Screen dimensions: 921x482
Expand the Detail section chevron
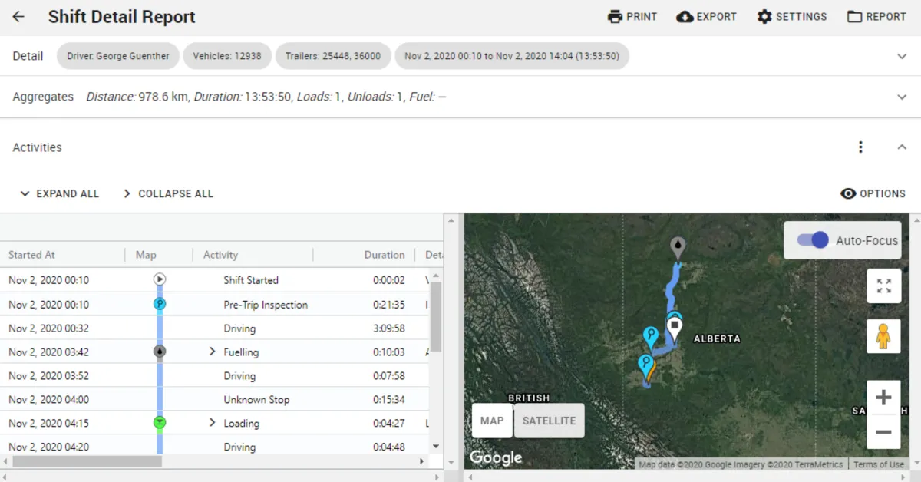pos(902,56)
